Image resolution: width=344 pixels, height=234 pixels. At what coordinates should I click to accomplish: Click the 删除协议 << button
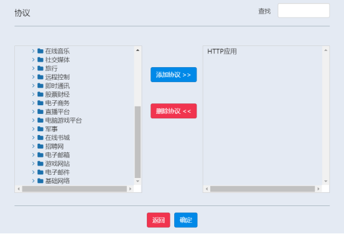click(174, 111)
